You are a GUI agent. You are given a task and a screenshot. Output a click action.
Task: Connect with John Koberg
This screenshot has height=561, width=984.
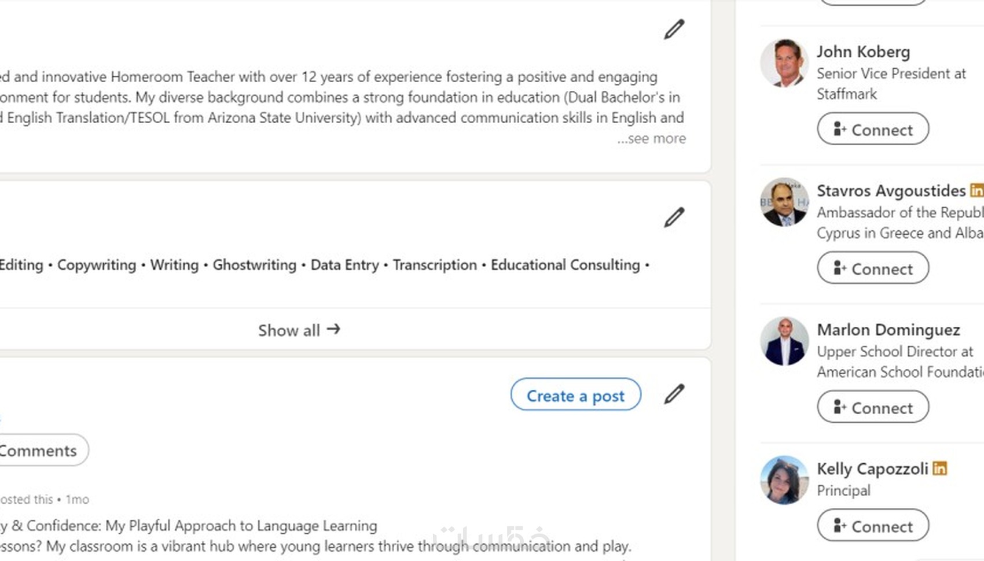tap(873, 129)
